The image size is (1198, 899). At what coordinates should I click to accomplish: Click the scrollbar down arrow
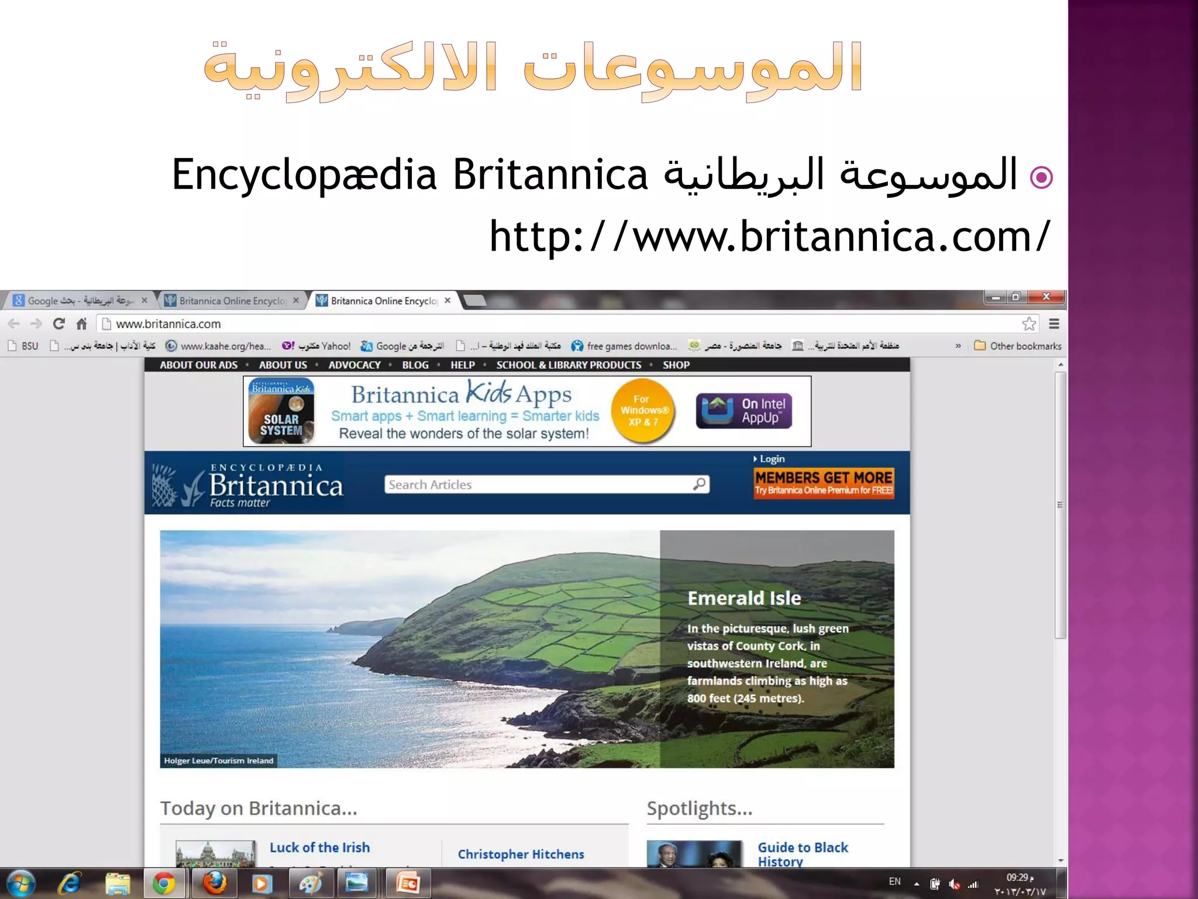1061,861
